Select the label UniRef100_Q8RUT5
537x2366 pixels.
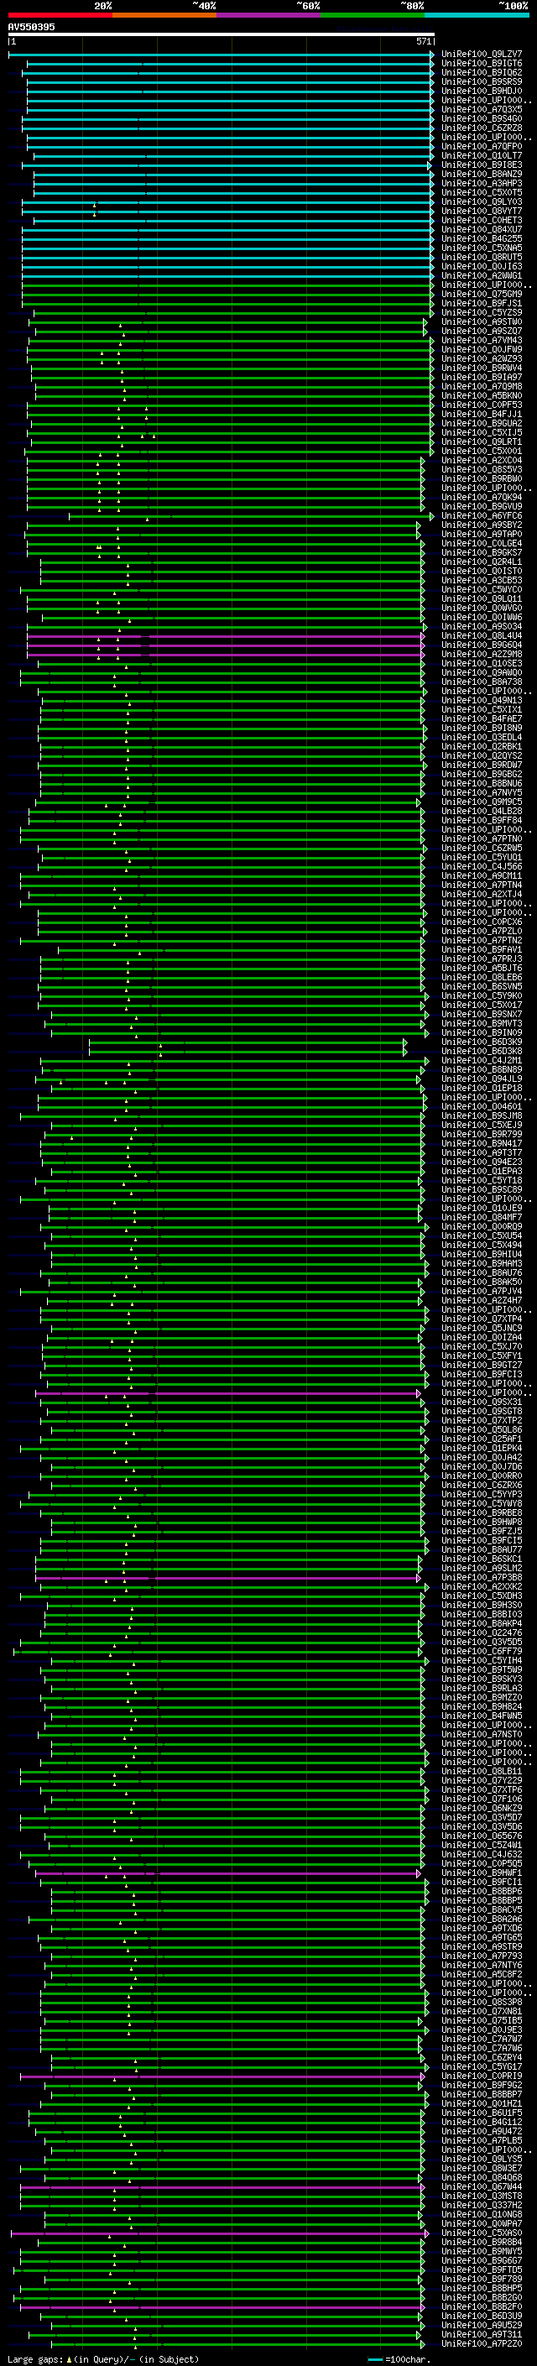click(x=481, y=257)
